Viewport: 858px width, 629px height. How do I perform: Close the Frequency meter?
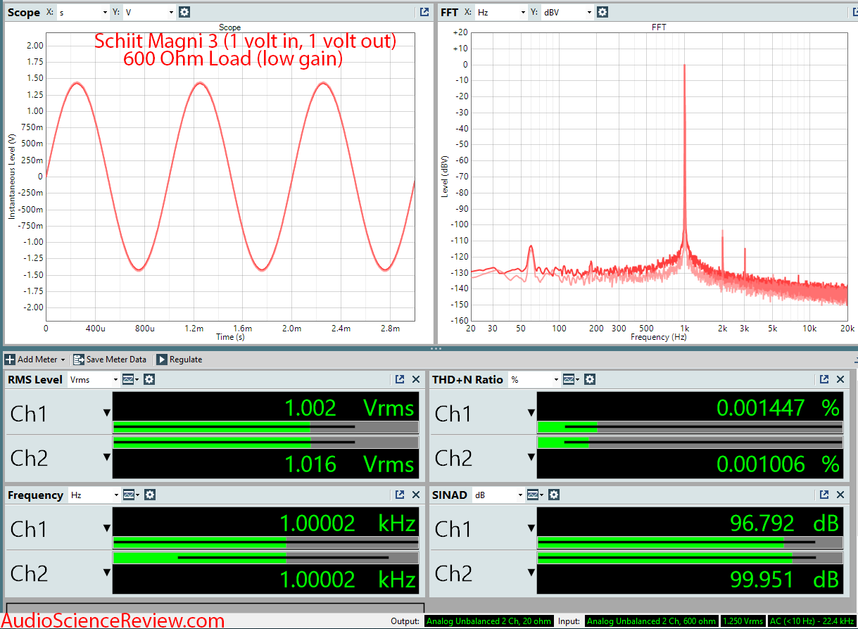pyautogui.click(x=416, y=495)
